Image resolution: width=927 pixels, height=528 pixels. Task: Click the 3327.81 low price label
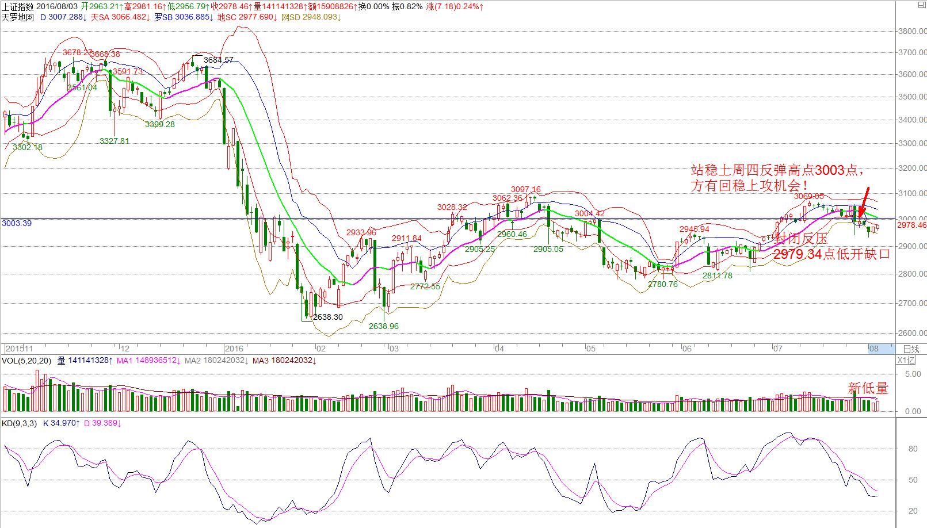[115, 141]
